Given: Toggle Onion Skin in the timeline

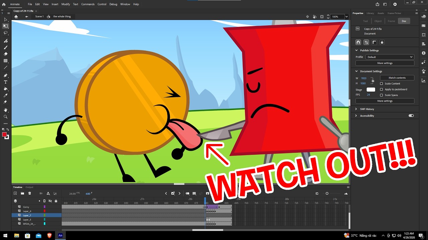Looking at the screenshot, I should tap(188, 193).
